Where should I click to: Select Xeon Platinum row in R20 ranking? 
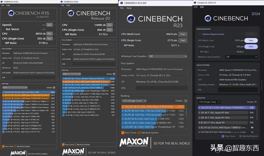pyautogui.click(x=89, y=78)
